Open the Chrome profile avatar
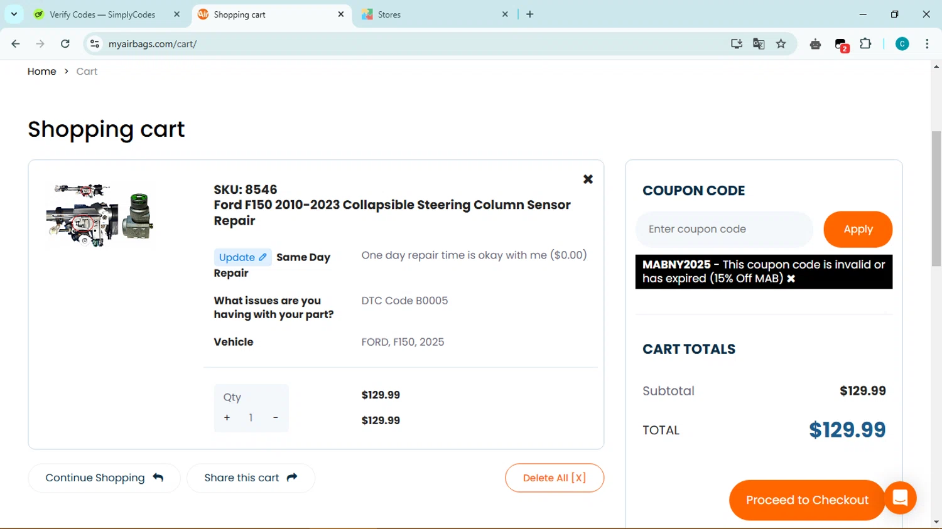Screen dimensions: 942x529 (902, 44)
